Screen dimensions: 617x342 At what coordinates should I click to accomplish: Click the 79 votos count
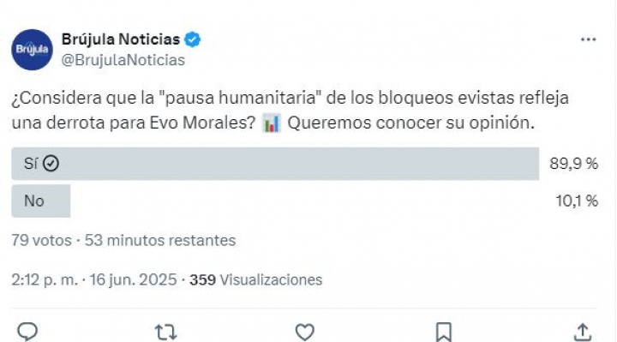(41, 240)
